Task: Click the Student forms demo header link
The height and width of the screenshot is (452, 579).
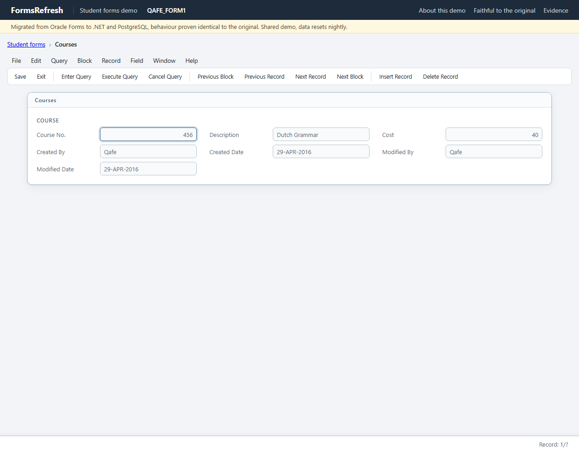Action: point(109,10)
